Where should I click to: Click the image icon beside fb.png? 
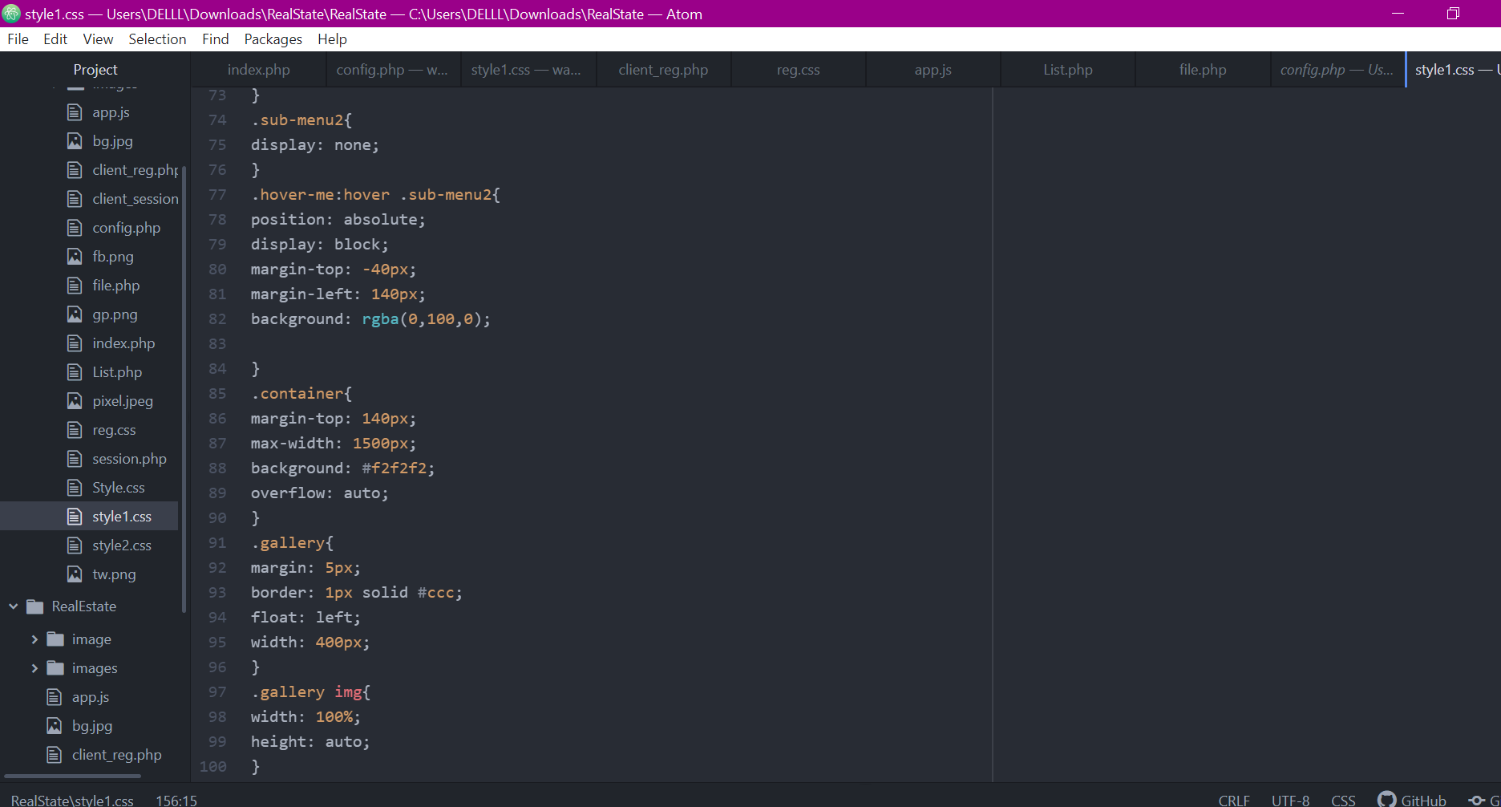coord(75,257)
